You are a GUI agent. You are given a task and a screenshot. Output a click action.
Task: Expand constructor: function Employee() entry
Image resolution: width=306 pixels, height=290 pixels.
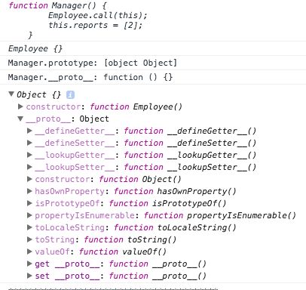20,106
